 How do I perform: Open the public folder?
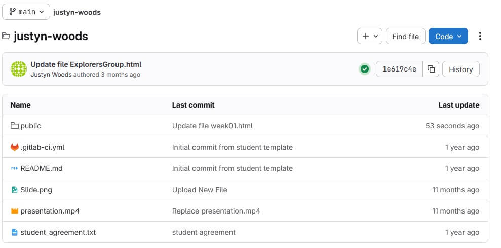[x=31, y=126]
